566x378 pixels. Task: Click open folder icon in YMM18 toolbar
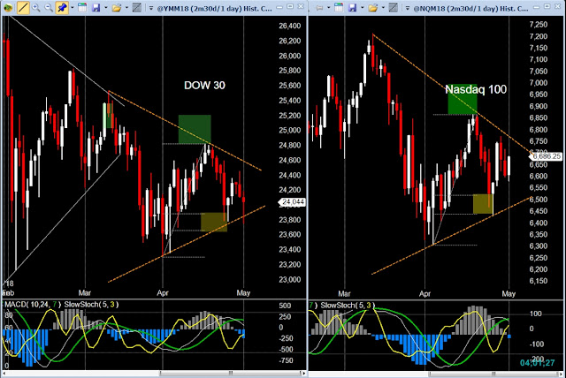116,8
